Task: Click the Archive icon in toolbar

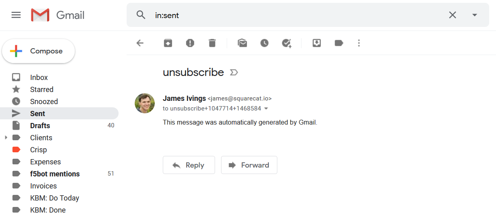Action: coord(168,43)
